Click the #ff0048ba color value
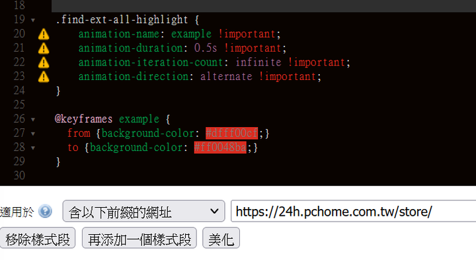Screen dimensions: 476x260 tap(220, 148)
